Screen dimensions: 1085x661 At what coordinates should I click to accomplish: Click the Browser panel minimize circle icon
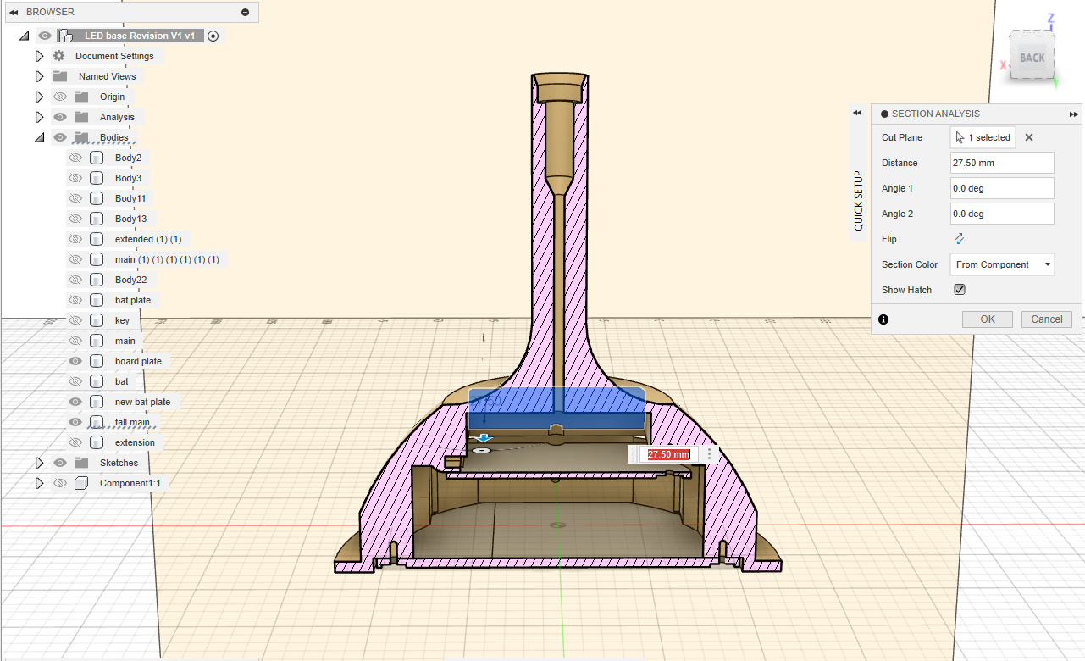coord(245,12)
